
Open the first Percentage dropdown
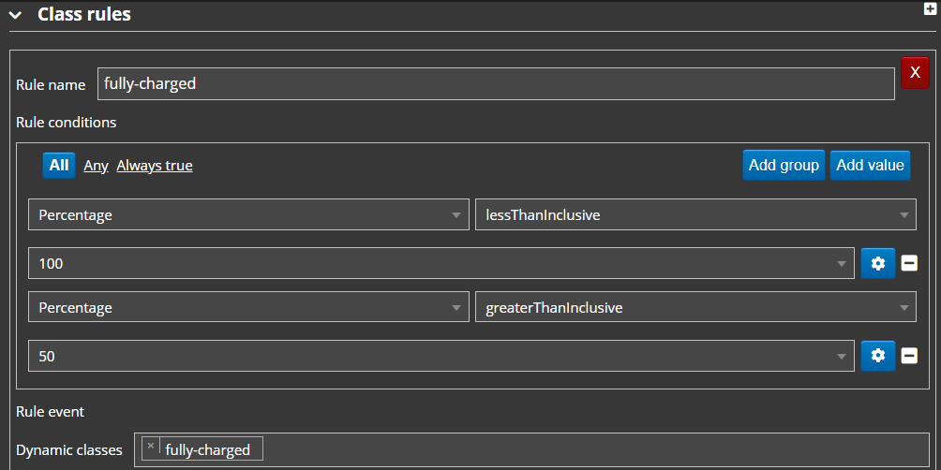pos(248,214)
